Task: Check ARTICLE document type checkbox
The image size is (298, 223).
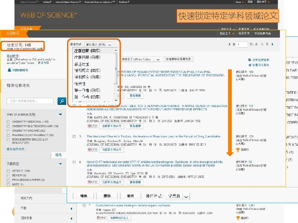Action: (8, 171)
